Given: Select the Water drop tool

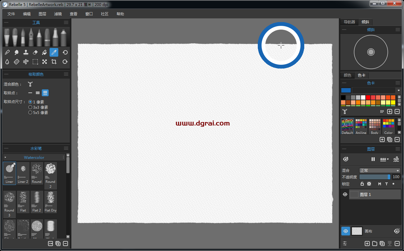Looking at the screenshot, I should [7, 62].
